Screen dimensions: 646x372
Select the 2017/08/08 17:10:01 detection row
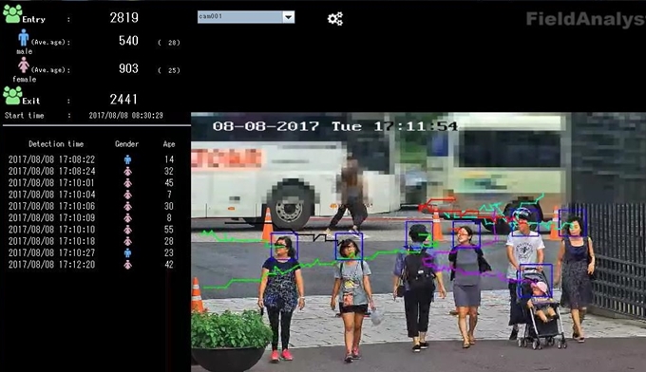[91, 183]
